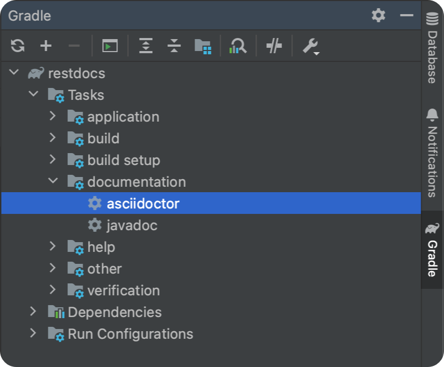Expand the verification task group
Image resolution: width=444 pixels, height=367 pixels.
coord(53,289)
